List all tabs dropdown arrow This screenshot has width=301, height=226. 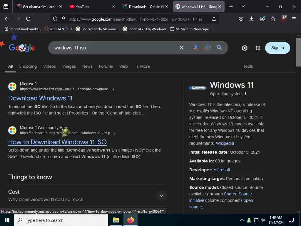(243, 6)
